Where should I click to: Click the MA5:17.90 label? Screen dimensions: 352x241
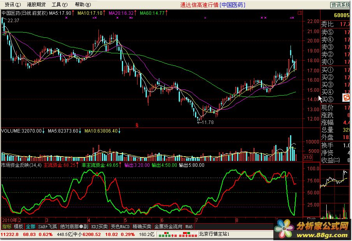pos(60,13)
